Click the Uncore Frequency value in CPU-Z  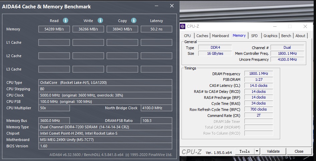[x=287, y=59]
